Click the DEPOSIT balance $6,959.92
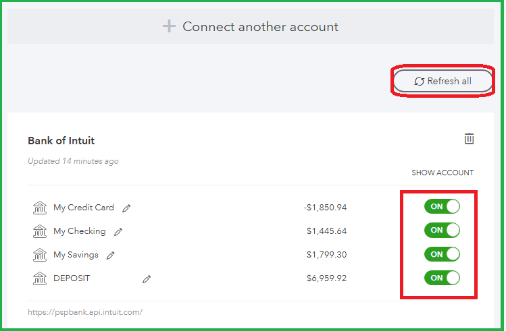Screen dimensions: 506x331 tap(326, 278)
